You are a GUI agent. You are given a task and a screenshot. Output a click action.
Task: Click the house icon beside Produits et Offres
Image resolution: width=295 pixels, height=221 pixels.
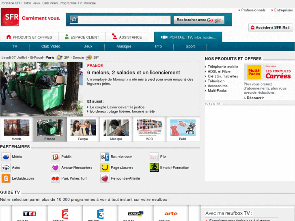point(9,37)
